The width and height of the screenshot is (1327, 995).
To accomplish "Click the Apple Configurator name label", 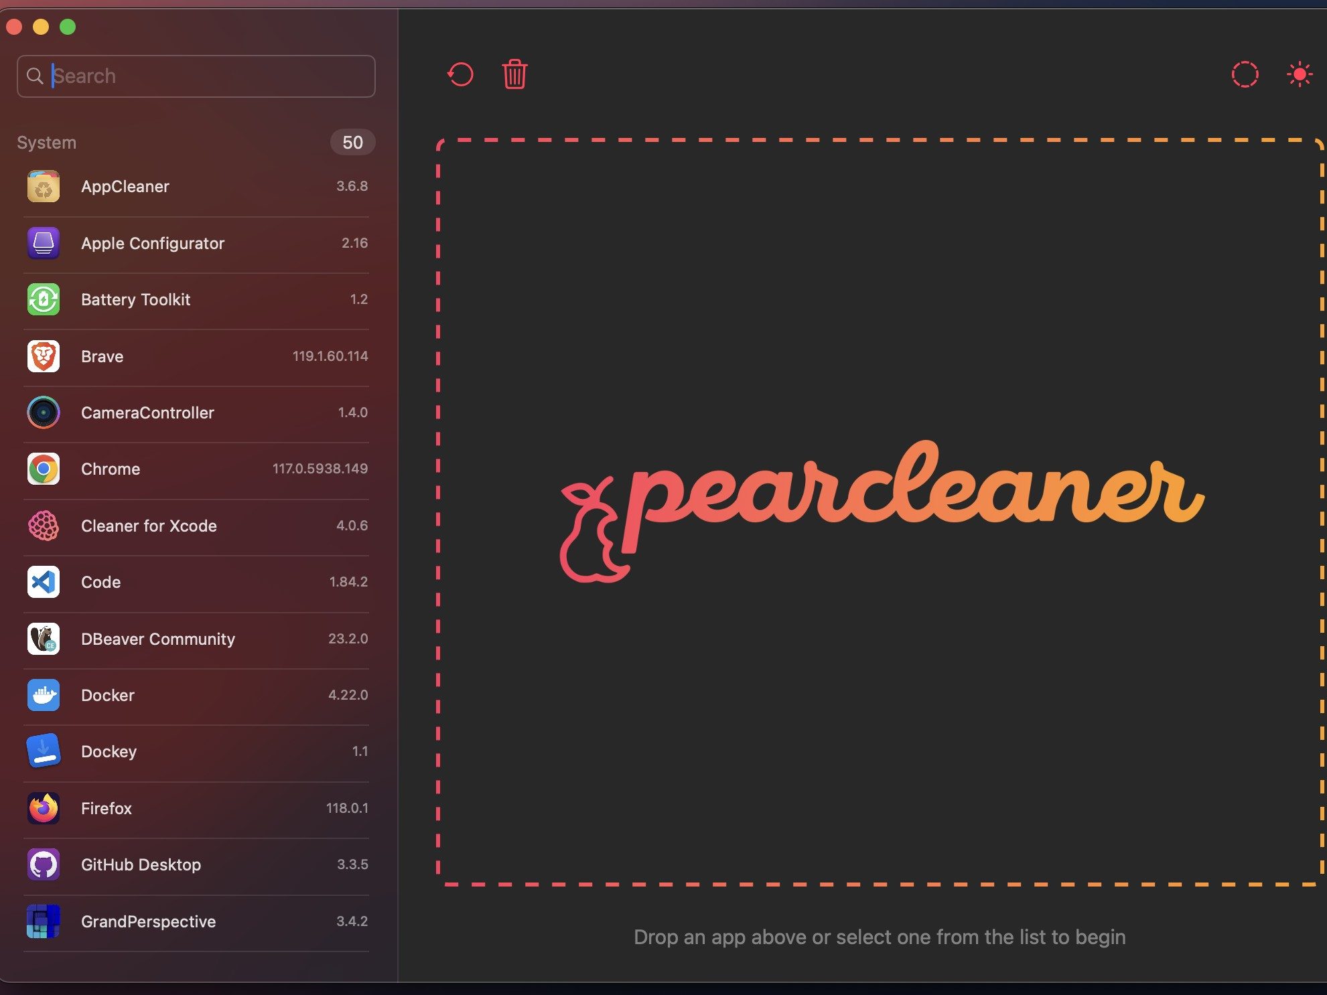I will [153, 244].
